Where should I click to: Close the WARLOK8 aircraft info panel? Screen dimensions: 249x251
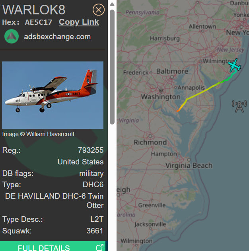[x=98, y=10]
